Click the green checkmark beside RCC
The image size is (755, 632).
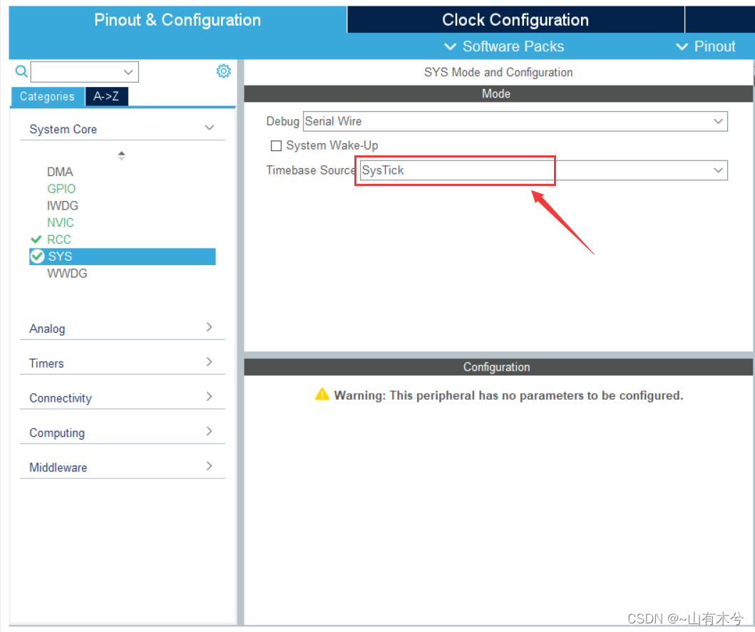coord(36,239)
